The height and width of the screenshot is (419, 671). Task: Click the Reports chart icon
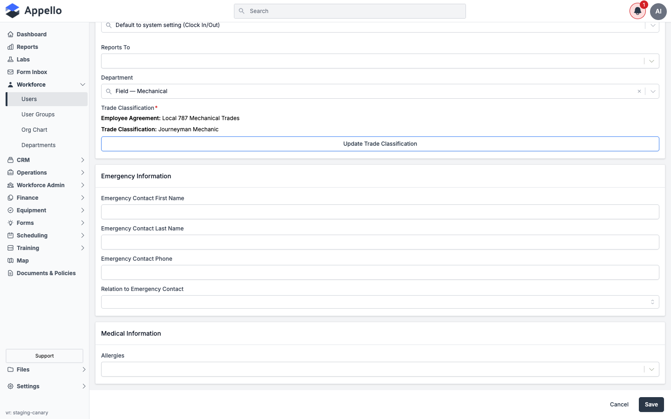click(x=10, y=47)
